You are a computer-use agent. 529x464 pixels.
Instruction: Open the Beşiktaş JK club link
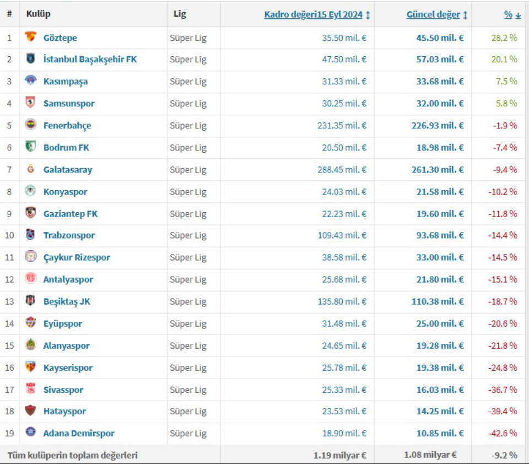(x=67, y=301)
